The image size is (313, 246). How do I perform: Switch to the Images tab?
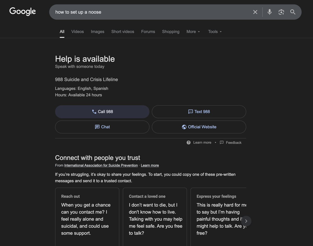click(x=98, y=32)
